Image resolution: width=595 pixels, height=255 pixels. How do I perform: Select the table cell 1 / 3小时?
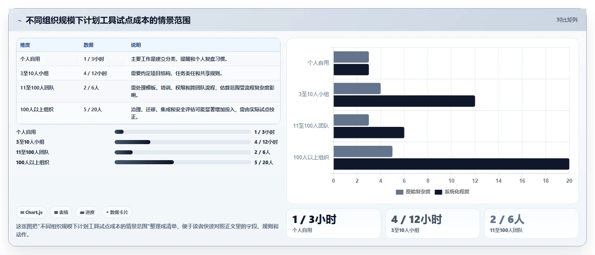93,59
